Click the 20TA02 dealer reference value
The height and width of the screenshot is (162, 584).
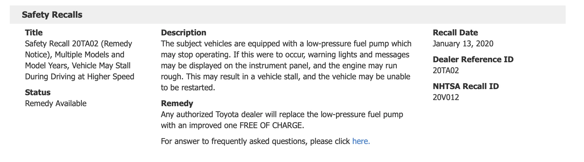tap(446, 70)
